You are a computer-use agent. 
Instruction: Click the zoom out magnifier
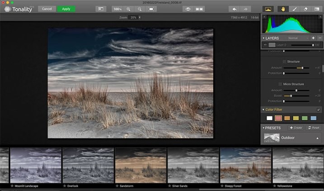click(140, 9)
